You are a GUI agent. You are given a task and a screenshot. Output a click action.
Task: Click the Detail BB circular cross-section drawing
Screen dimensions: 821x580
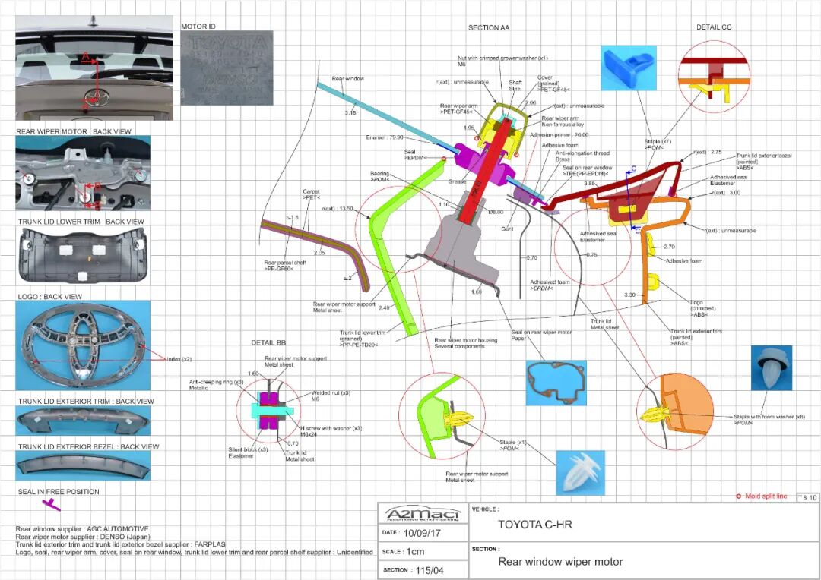pyautogui.click(x=269, y=411)
